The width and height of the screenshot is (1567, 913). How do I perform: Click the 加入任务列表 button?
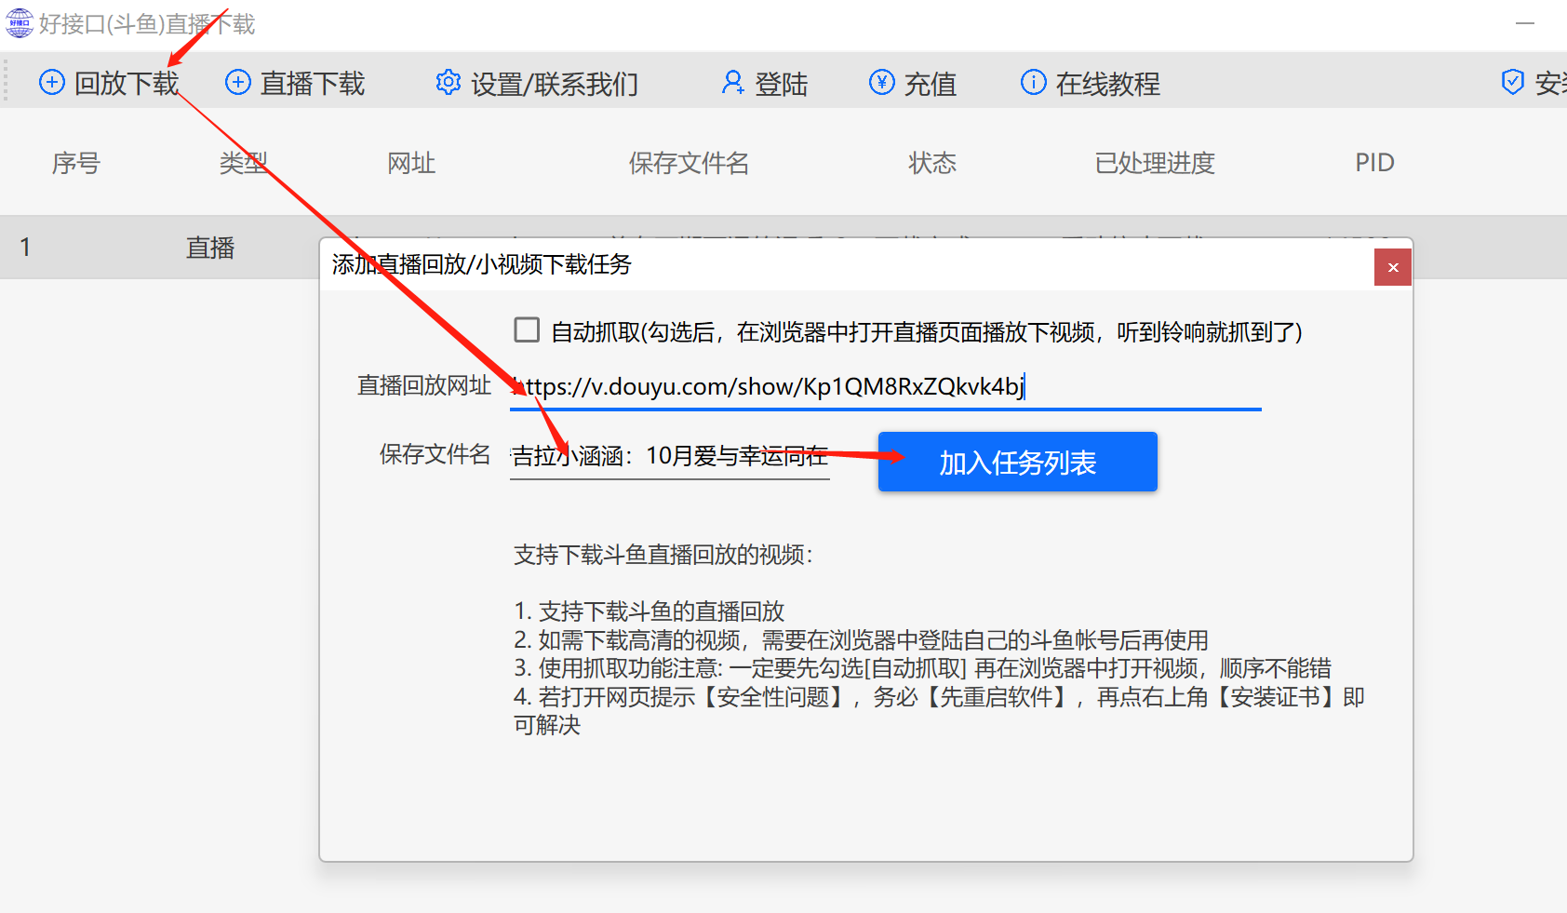click(1017, 462)
